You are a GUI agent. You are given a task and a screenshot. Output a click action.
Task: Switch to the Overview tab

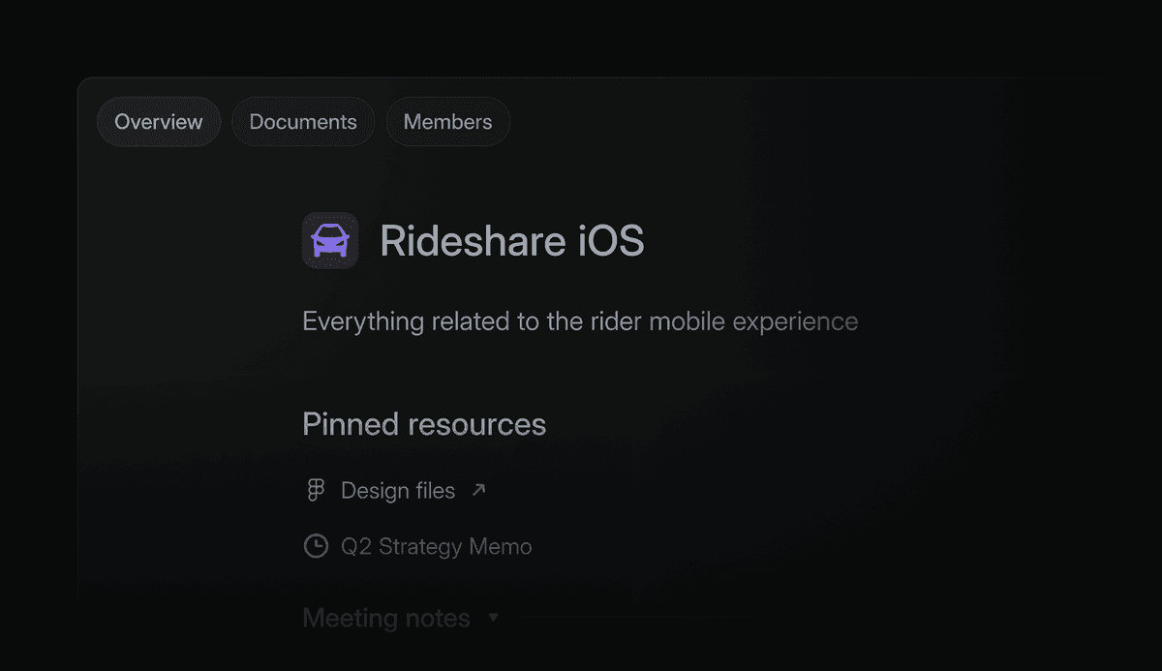159,122
